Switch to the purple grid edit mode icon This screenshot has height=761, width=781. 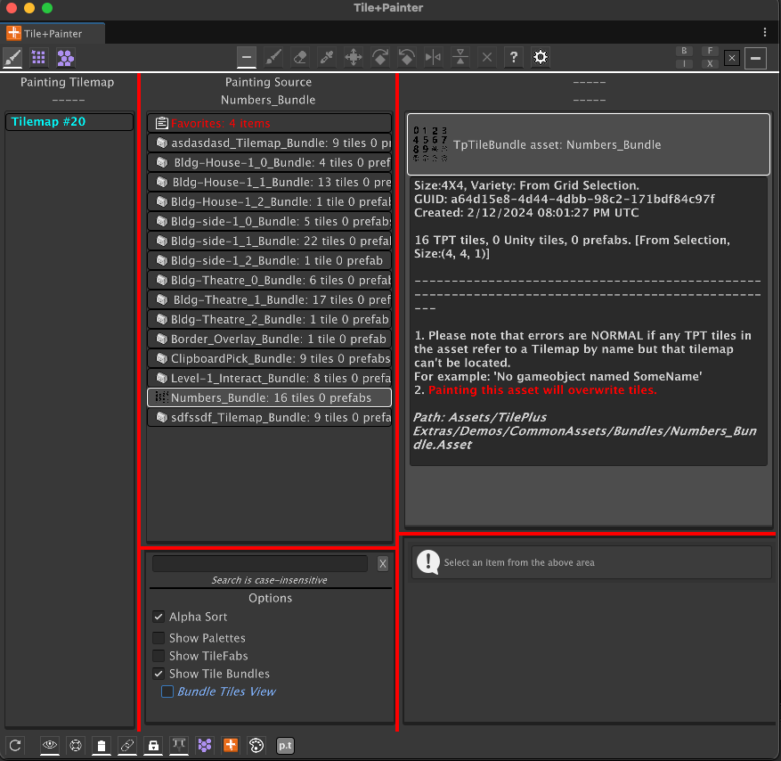(39, 58)
